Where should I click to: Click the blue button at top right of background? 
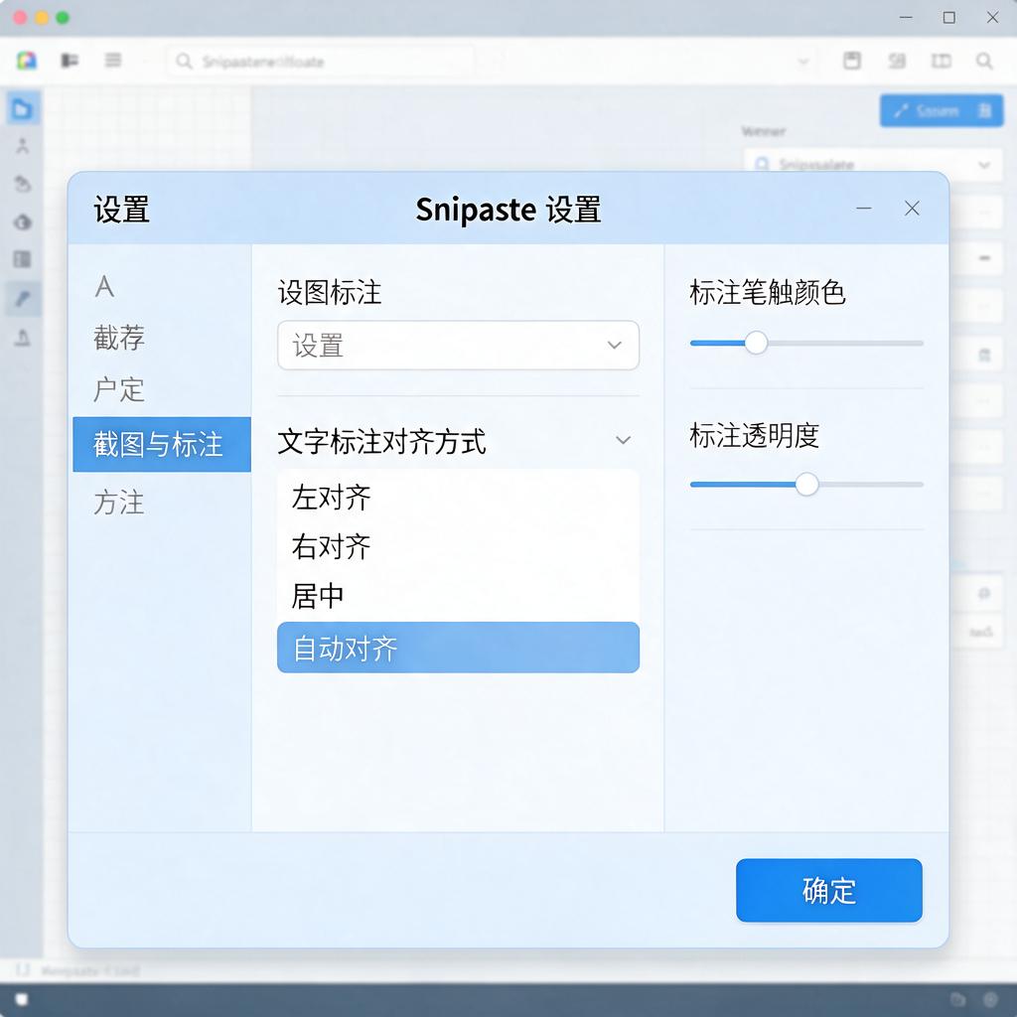point(942,110)
